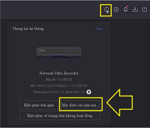This screenshot has width=150, height=128.
Task: Open the Thêm link
Action: 99,29
